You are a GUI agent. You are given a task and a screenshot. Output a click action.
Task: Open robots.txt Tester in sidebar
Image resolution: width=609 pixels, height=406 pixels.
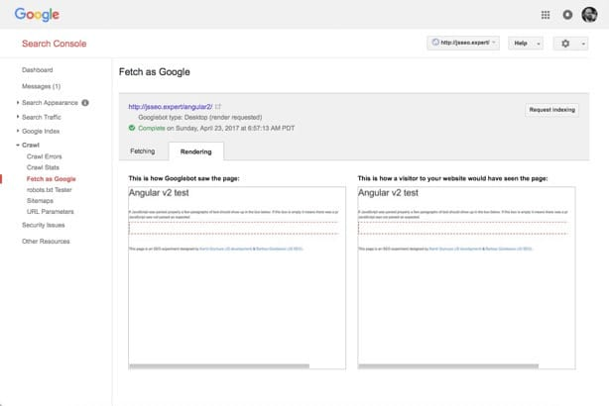click(x=50, y=190)
